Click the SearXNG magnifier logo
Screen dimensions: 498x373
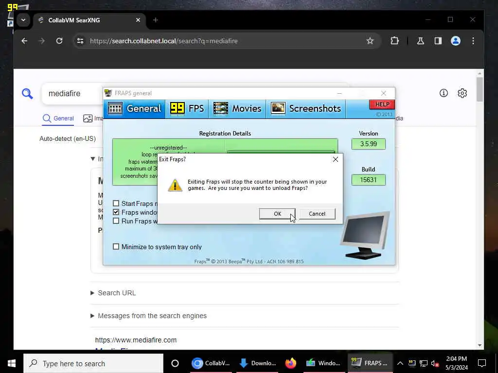[27, 94]
